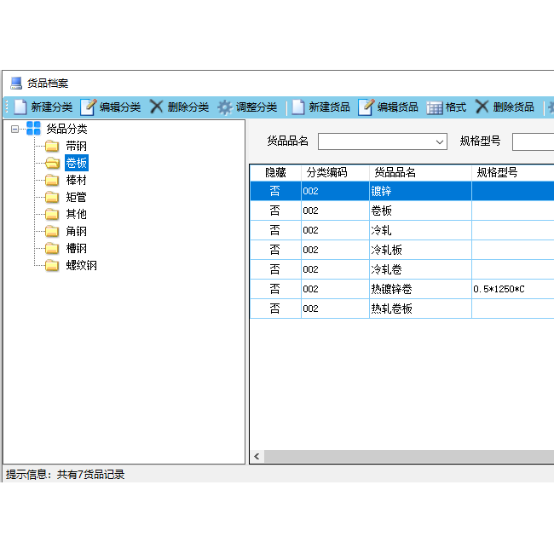Select the 冷轧卷 product row name
554x554 pixels.
(387, 269)
